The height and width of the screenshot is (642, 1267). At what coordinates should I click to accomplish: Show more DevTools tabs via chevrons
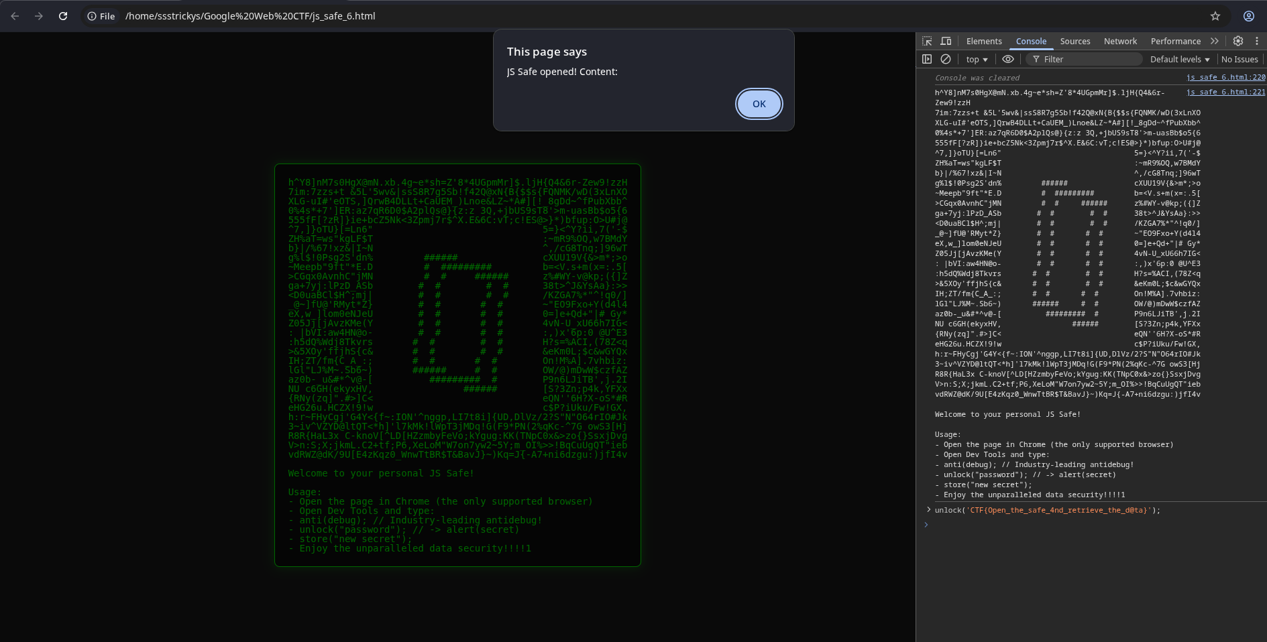click(x=1215, y=41)
